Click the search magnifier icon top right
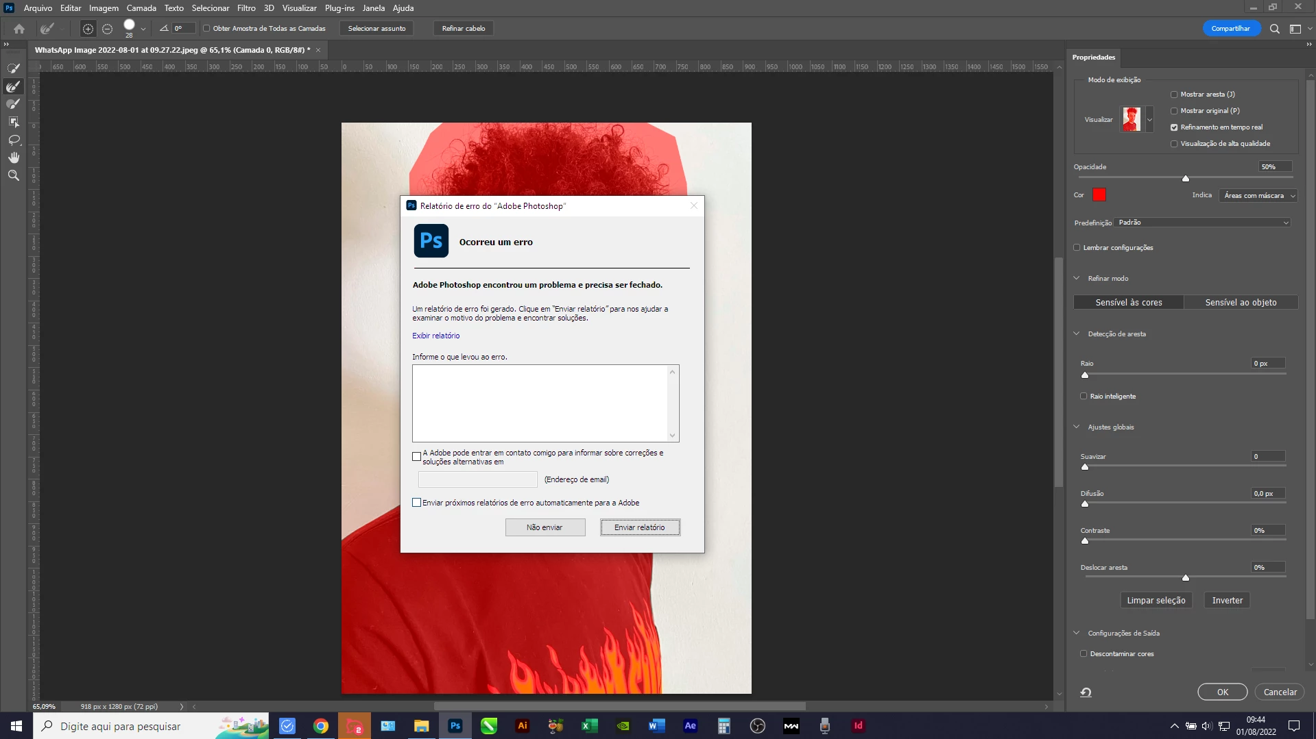1316x739 pixels. pos(1274,29)
